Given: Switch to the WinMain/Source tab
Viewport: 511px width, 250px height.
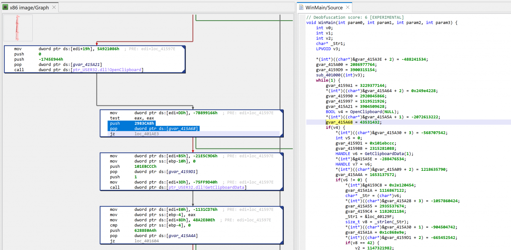Looking at the screenshot, I should tap(324, 7).
